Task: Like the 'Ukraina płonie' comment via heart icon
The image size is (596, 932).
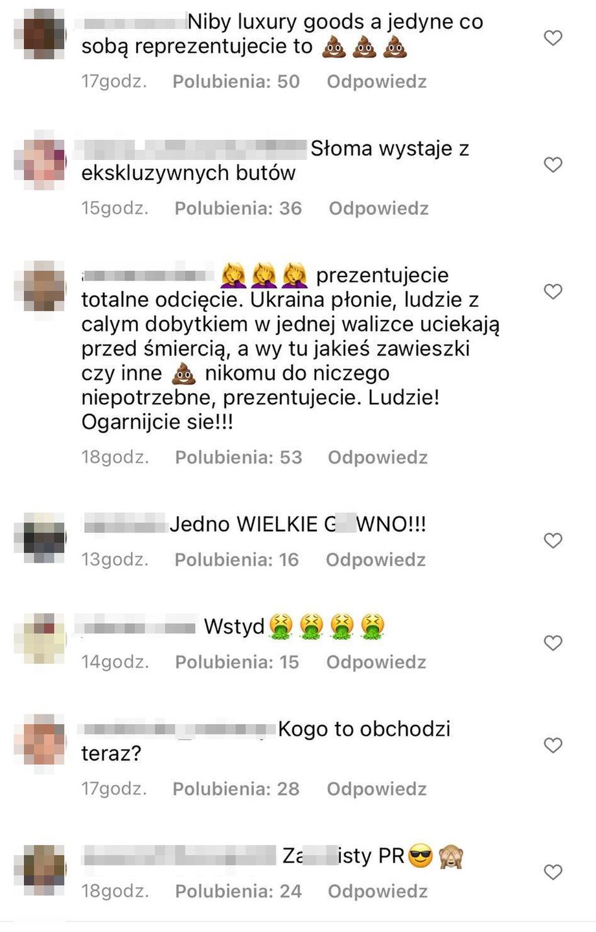Action: (553, 291)
